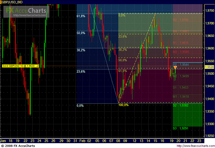Image resolution: width=215 pixels, height=148 pixels.
Task: Select the Sold GBPUSD 10 @ 1,9530 order label
Action: [20, 66]
